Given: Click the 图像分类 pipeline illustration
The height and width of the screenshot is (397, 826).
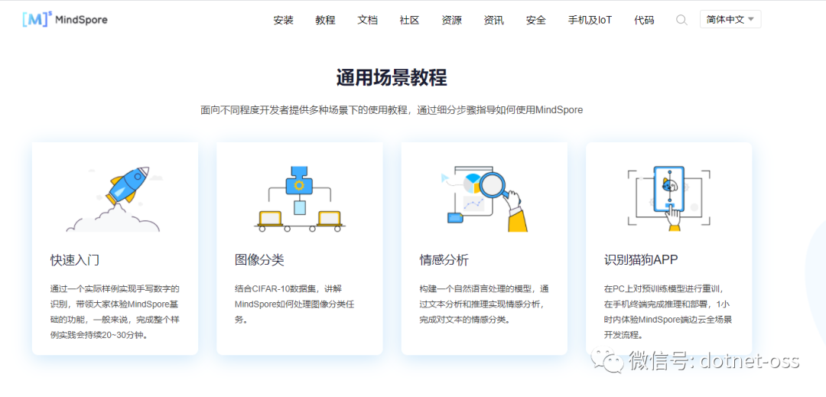Looking at the screenshot, I should click(x=299, y=199).
